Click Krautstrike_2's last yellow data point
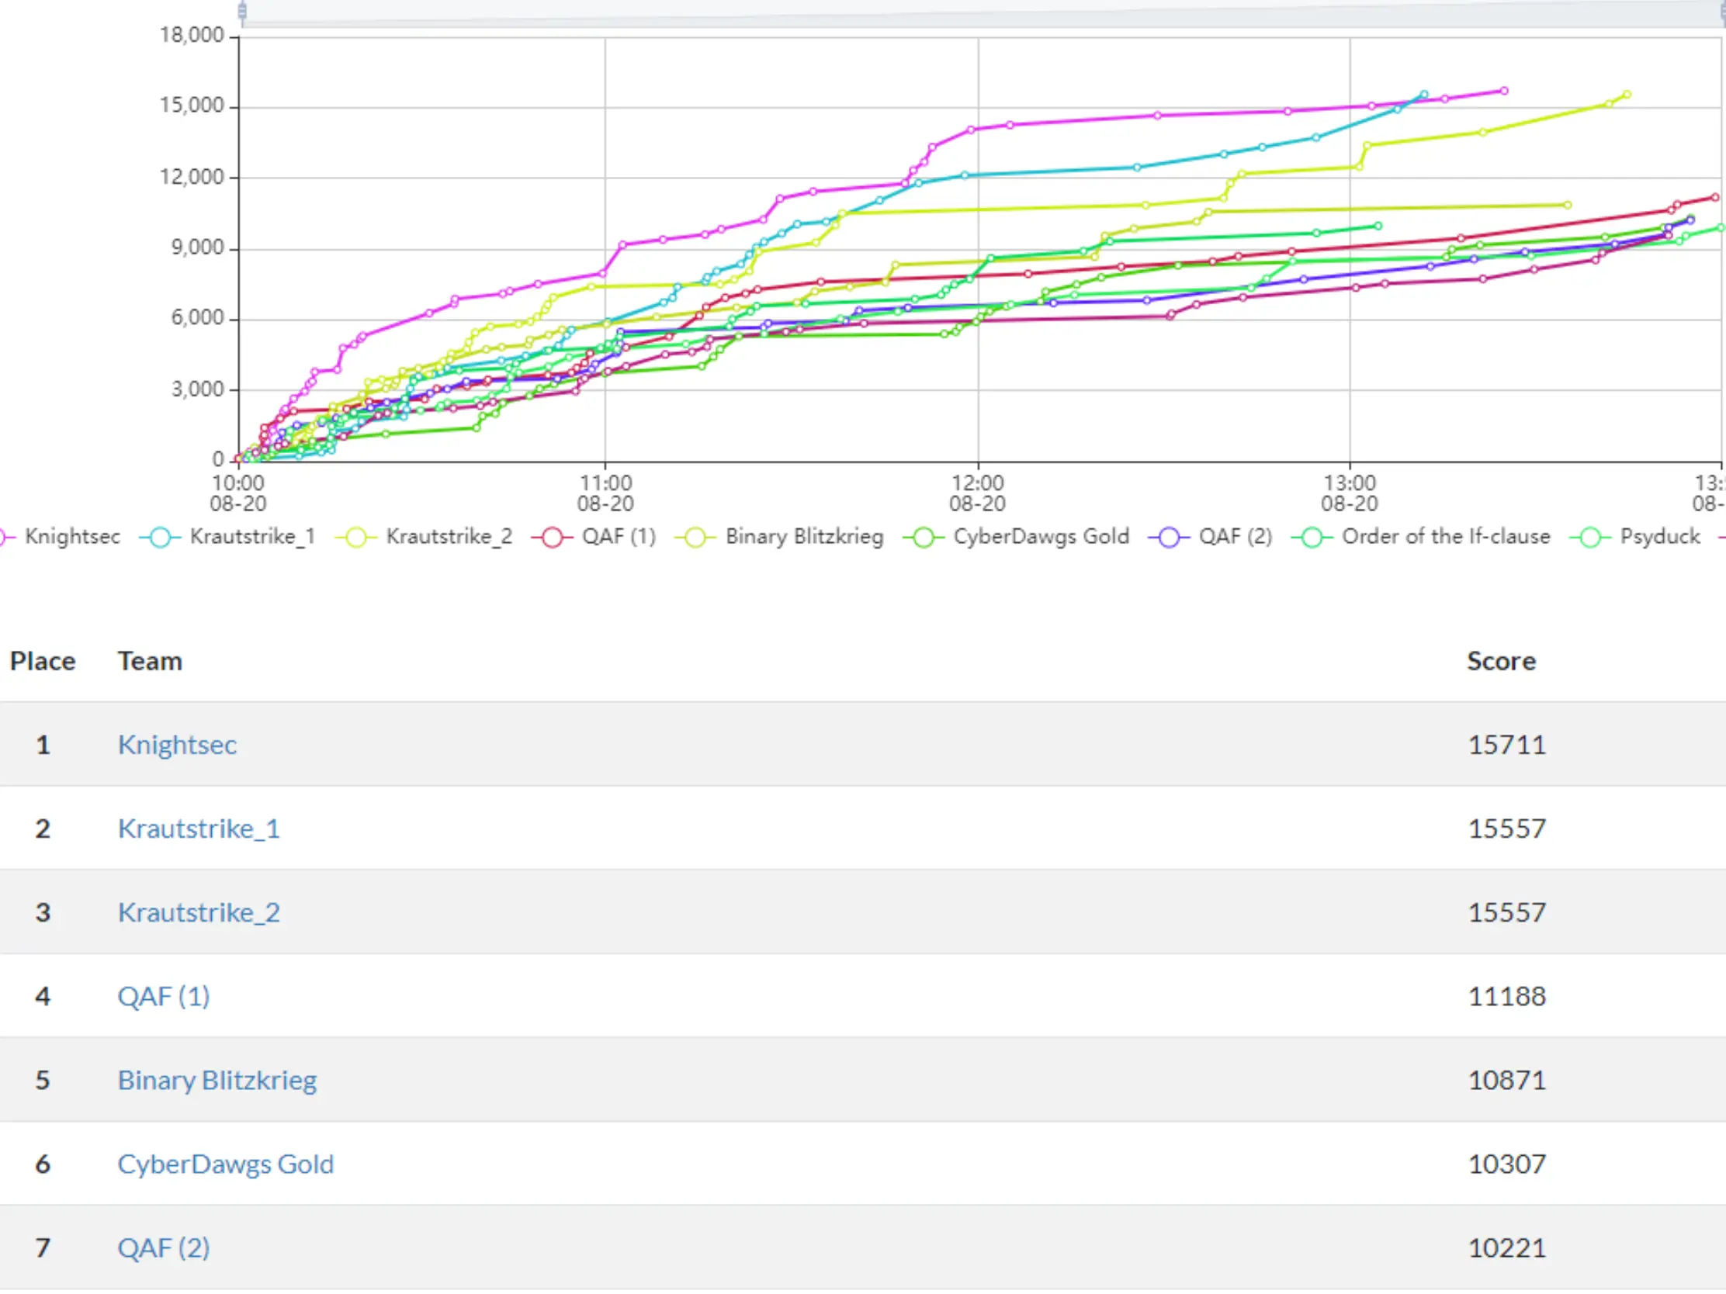 [1627, 95]
